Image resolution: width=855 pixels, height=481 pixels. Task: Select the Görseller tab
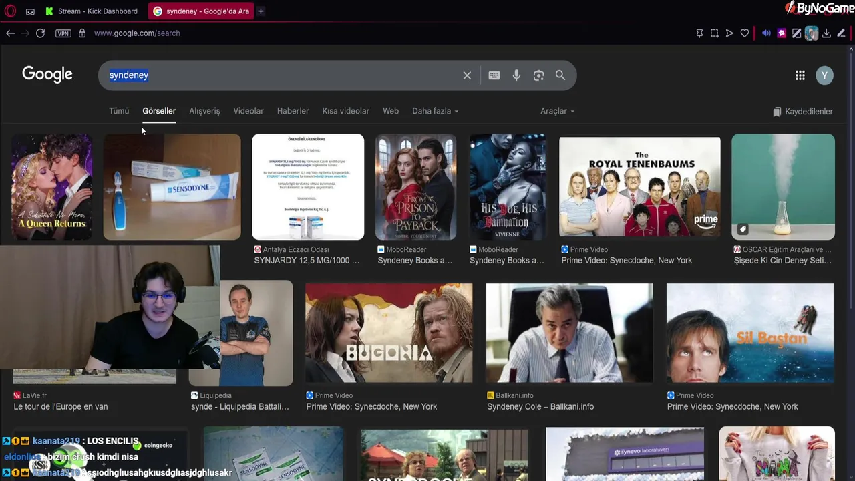click(159, 111)
